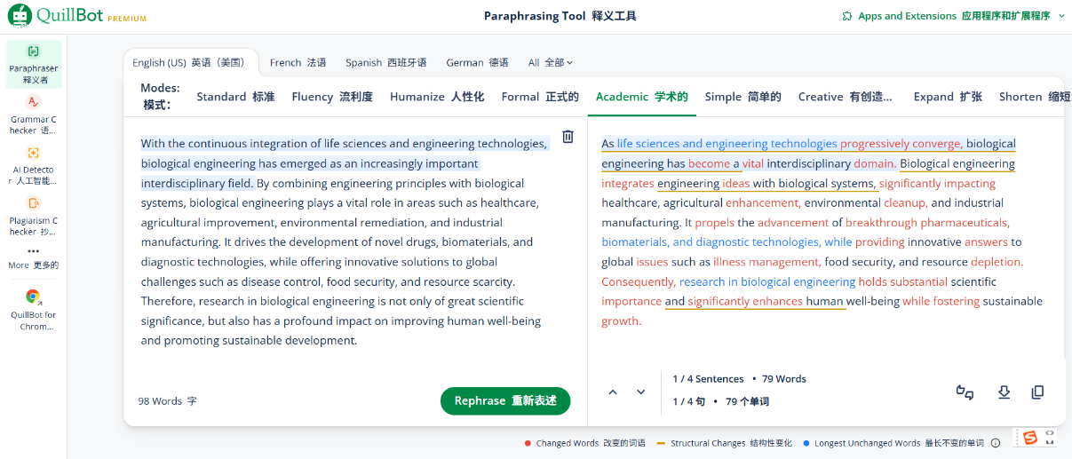
Task: Select the Formal mode
Action: click(540, 97)
